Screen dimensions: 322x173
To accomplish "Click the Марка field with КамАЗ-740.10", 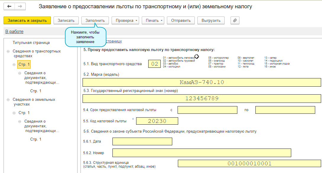I will point(202,82).
